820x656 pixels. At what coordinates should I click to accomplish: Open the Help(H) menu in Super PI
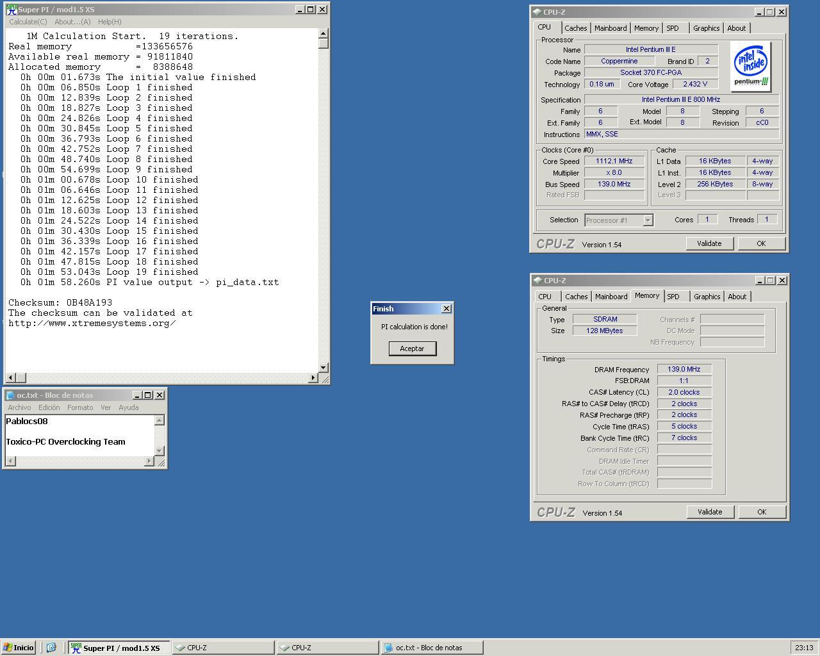coord(110,22)
